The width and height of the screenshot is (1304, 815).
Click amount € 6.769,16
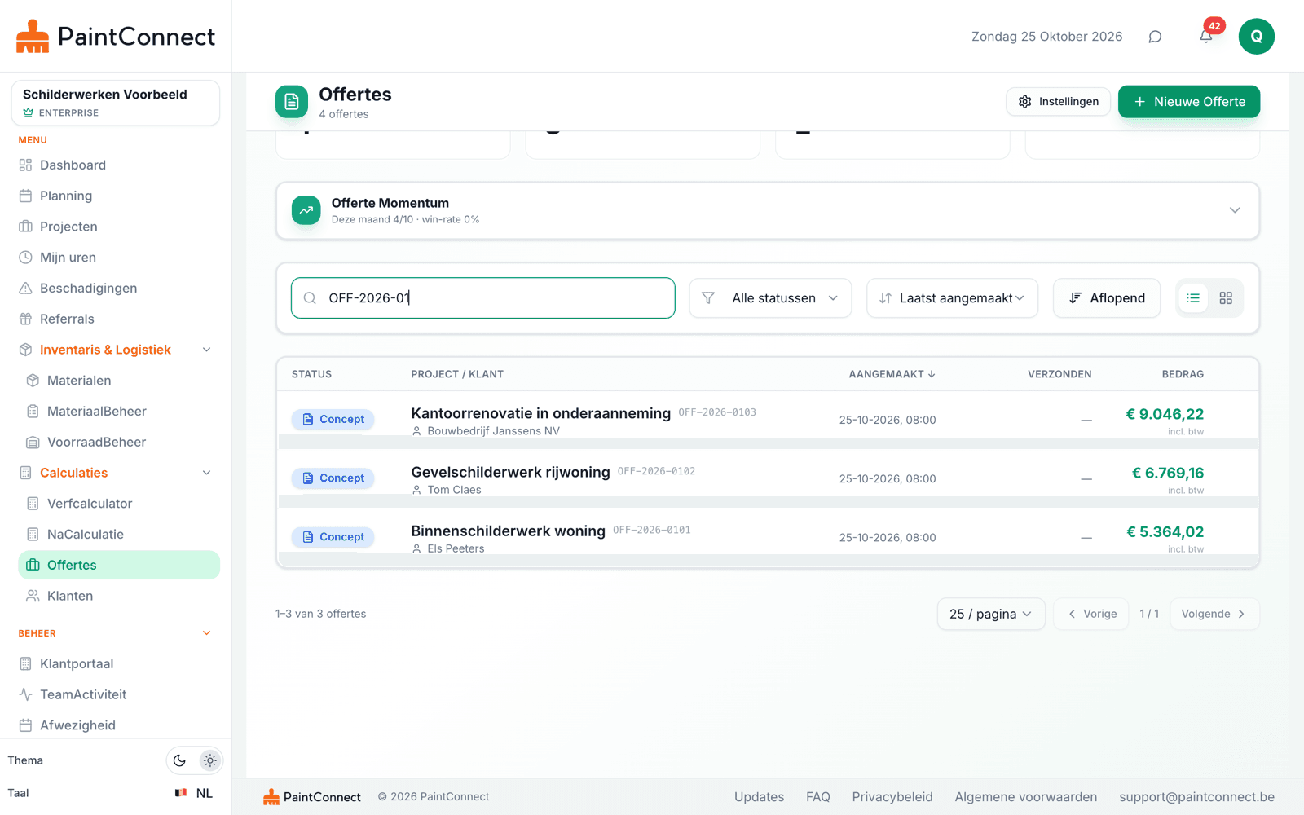(1168, 473)
